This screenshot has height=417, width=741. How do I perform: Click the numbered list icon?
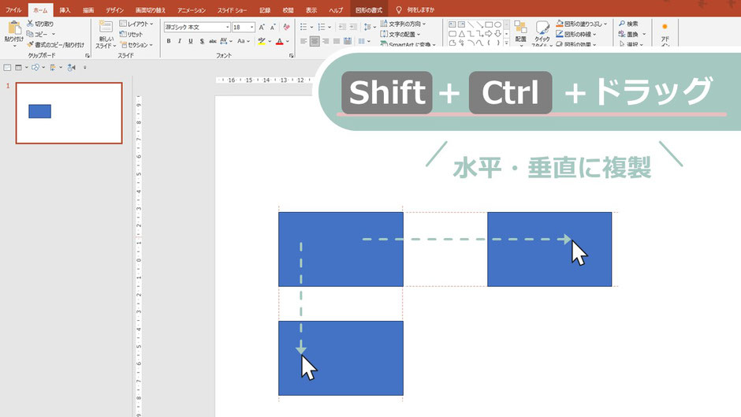tap(322, 27)
